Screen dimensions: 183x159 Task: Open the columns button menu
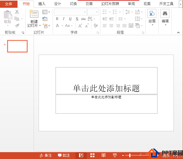122,19
